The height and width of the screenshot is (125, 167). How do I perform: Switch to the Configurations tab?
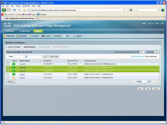point(25,31)
